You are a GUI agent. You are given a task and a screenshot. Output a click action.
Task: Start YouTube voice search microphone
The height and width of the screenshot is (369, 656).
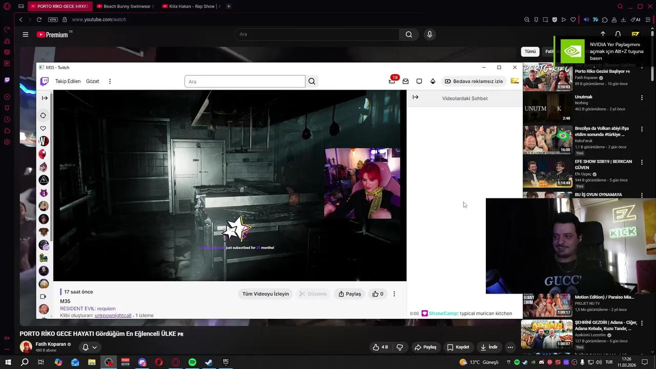point(429,34)
